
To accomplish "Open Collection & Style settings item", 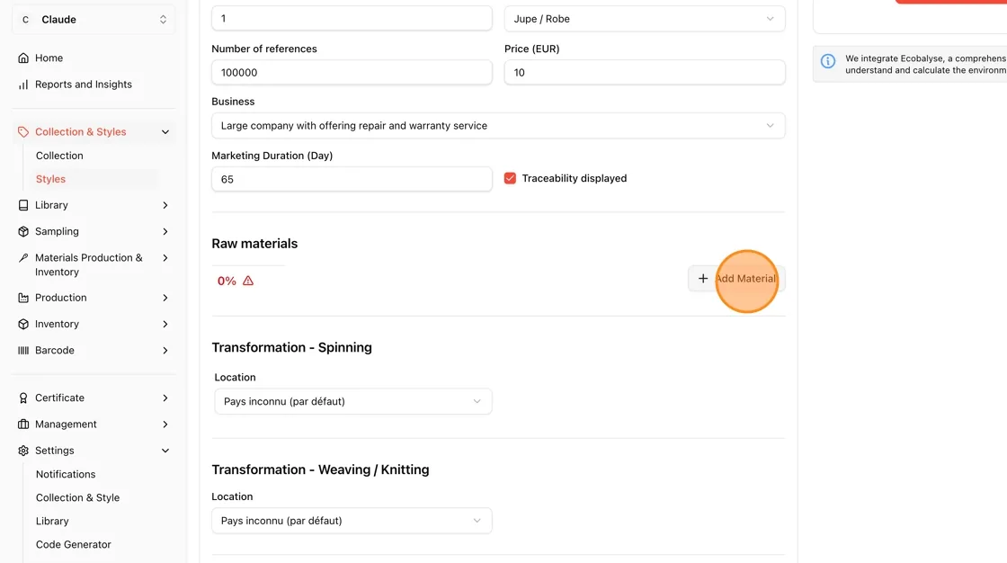I will (x=77, y=497).
